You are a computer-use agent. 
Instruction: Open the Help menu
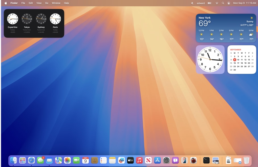point(66,3)
